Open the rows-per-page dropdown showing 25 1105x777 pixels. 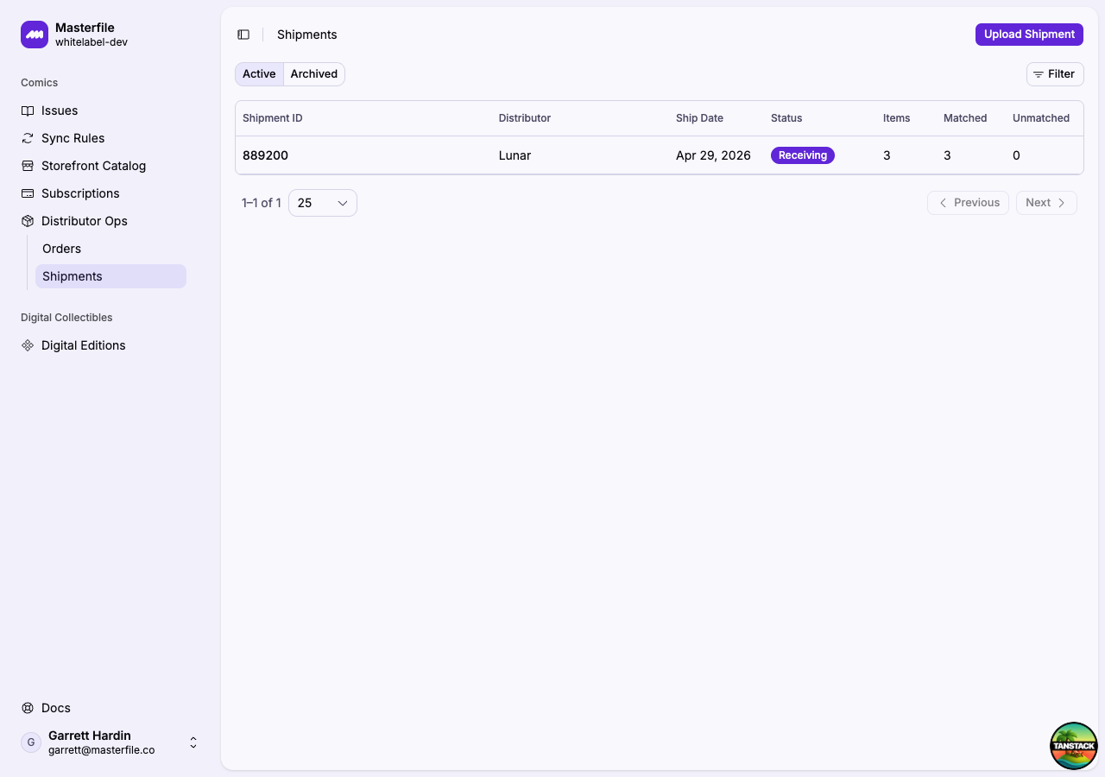pyautogui.click(x=323, y=203)
